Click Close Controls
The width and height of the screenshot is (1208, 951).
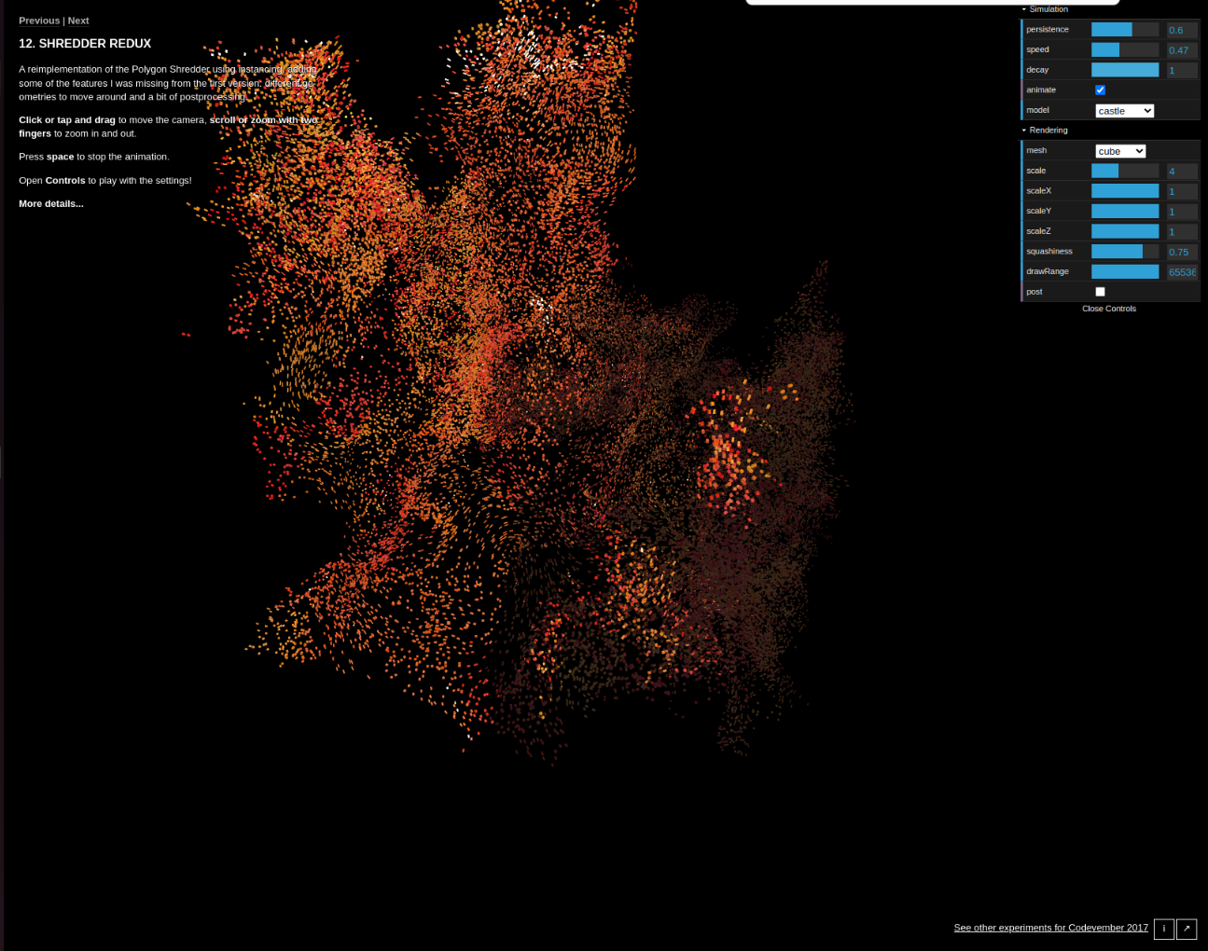pos(1108,308)
